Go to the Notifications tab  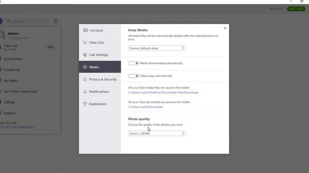(100, 91)
